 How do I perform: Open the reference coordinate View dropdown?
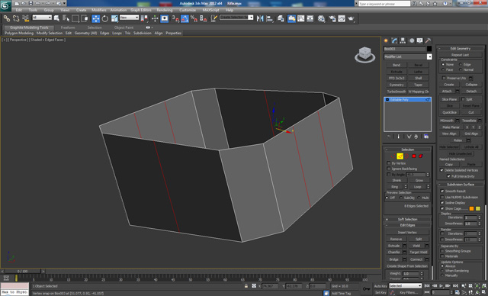[129, 18]
